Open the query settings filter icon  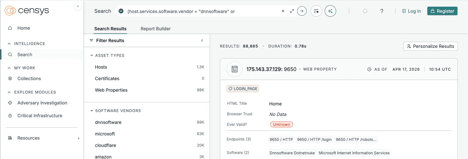click(316, 11)
